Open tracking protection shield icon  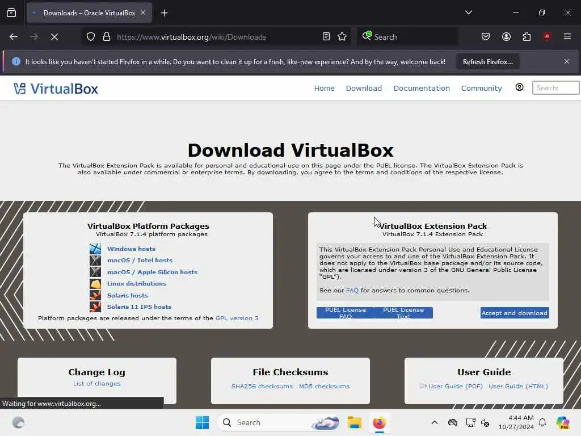pos(91,37)
